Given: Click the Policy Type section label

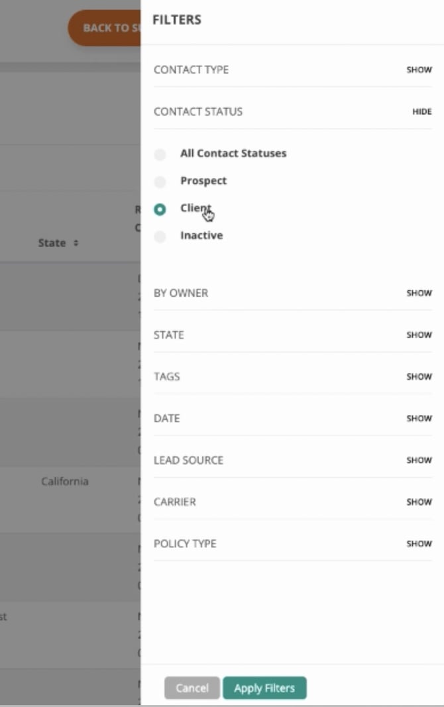Looking at the screenshot, I should click(185, 543).
